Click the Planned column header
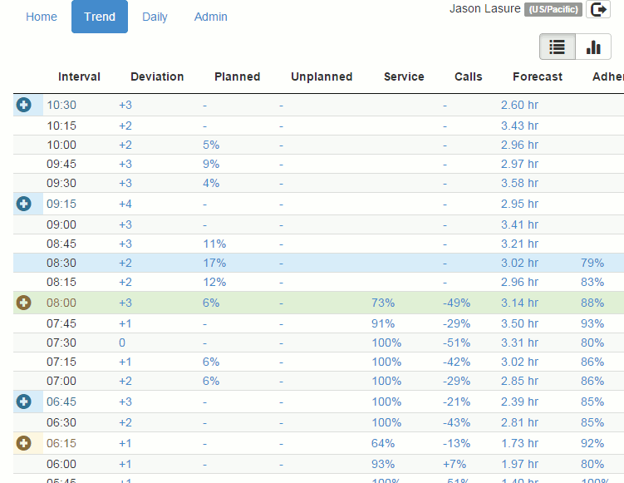Screen dimensions: 624x483 click(x=237, y=76)
